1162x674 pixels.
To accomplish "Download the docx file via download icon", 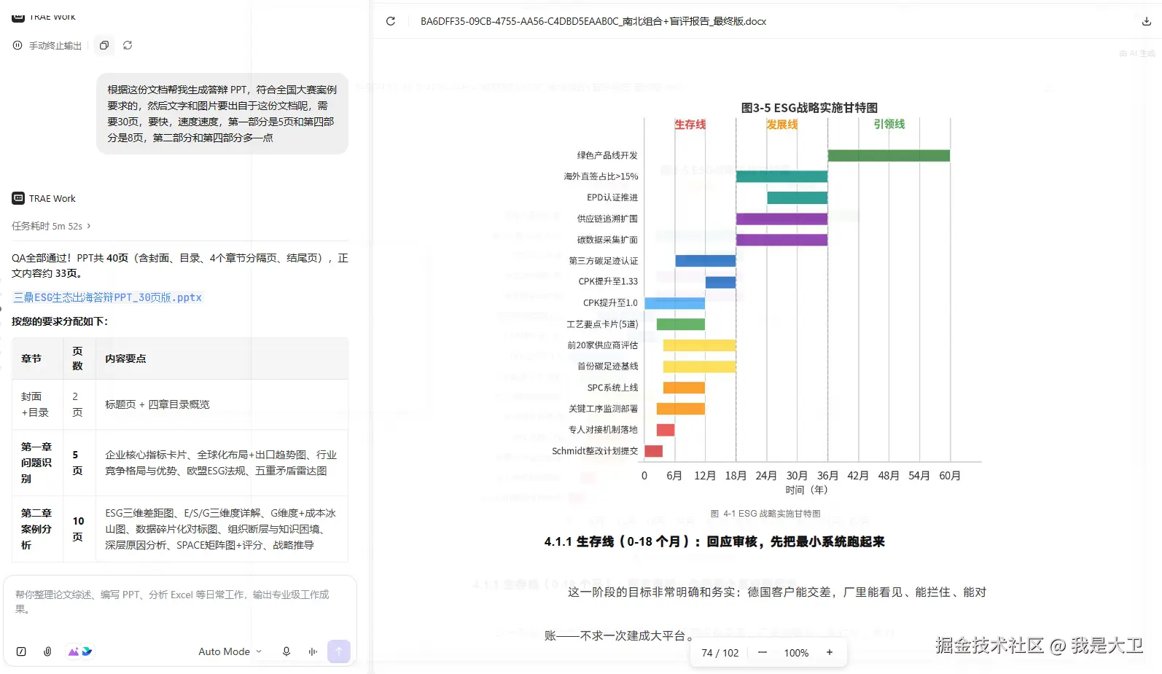I will point(1146,21).
